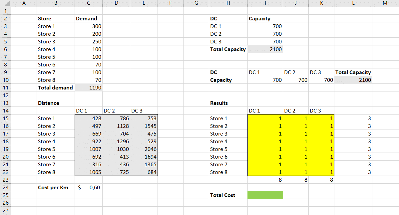Select the Distance heading cell
Viewport: 399px width, 215px height.
(56, 103)
